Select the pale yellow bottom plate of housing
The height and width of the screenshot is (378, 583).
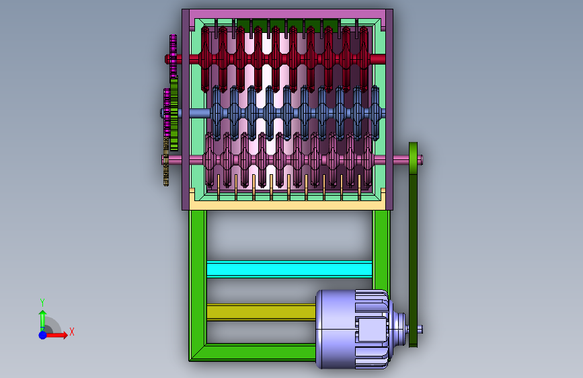(287, 204)
